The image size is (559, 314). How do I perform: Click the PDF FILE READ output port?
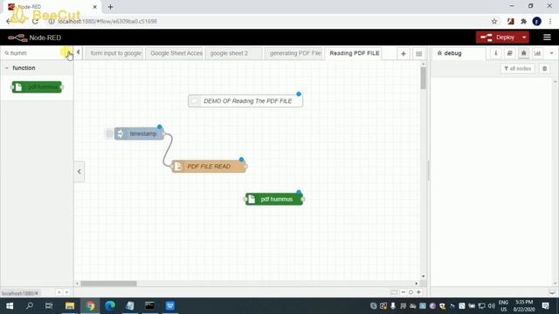246,167
